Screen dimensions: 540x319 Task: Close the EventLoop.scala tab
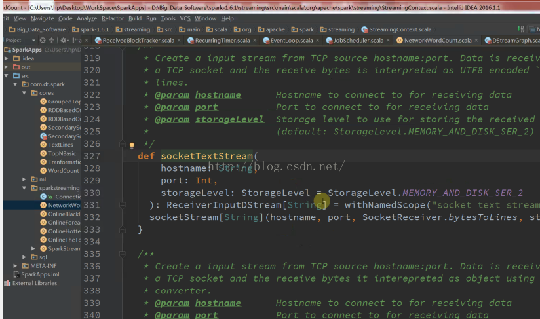pos(318,40)
